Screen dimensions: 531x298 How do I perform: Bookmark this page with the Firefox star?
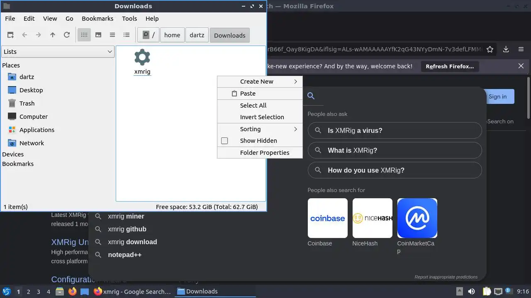[x=490, y=49]
